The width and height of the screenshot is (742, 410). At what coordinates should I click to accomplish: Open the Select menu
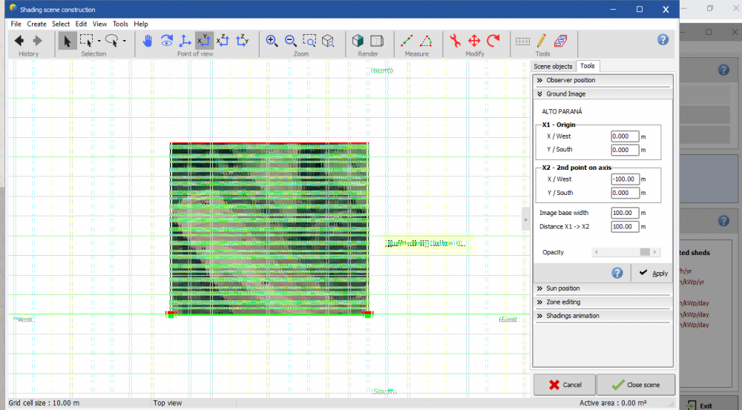click(x=61, y=24)
